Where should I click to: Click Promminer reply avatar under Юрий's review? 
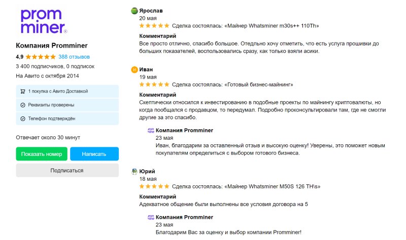click(x=151, y=217)
